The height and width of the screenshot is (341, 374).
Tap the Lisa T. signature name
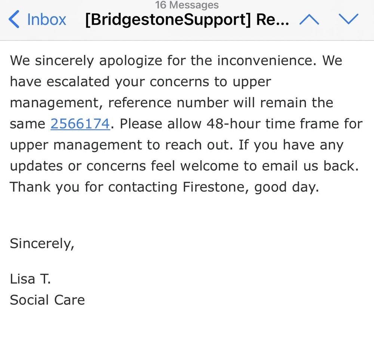tap(30, 279)
